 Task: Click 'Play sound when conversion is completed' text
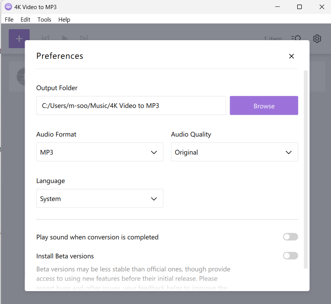click(x=97, y=237)
